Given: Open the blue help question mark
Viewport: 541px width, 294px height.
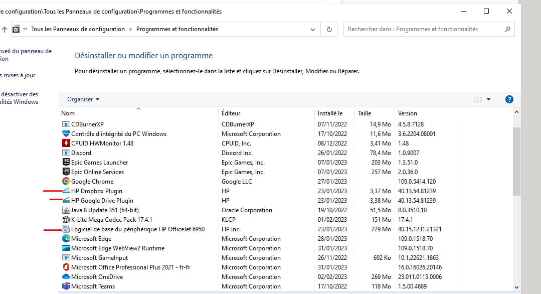Looking at the screenshot, I should click(x=509, y=99).
